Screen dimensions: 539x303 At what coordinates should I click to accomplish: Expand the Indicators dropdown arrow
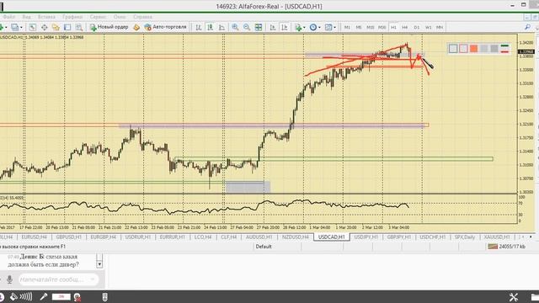304,27
